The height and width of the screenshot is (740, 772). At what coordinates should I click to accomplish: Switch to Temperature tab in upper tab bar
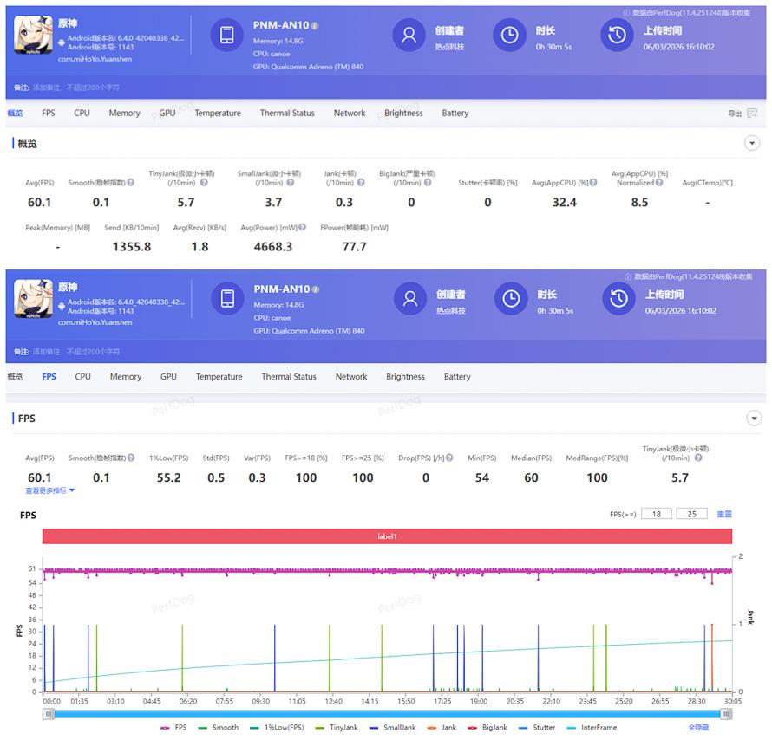pyautogui.click(x=218, y=114)
